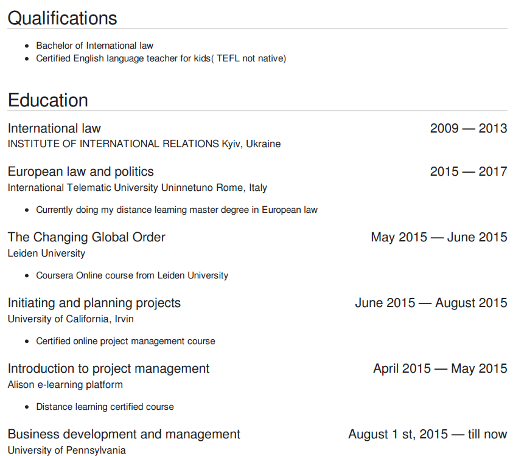
Task: Click International Telematic University Uninnetuno text
Action: point(137,188)
